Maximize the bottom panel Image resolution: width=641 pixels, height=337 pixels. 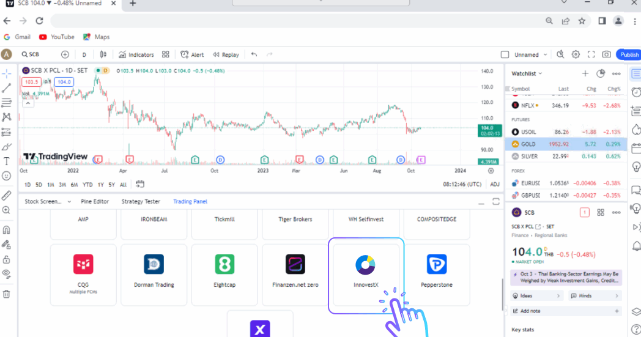496,202
